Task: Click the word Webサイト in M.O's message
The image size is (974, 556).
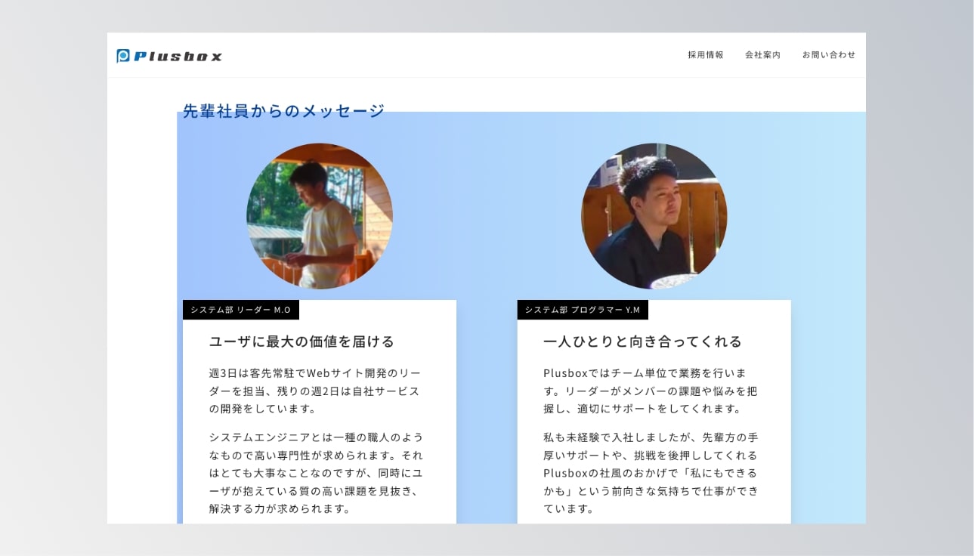Action: 330,373
